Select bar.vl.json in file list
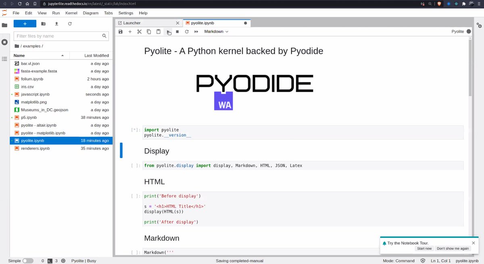The height and width of the screenshot is (264, 484). (x=61, y=64)
